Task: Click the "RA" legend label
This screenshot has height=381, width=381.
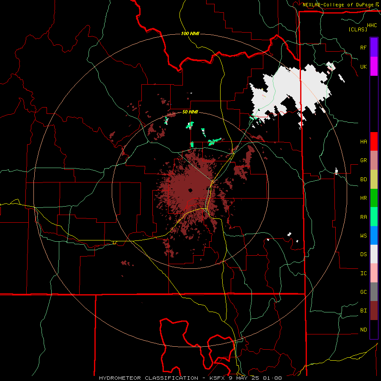Action: coord(363,217)
